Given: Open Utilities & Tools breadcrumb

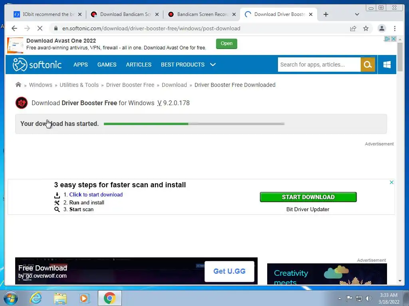Looking at the screenshot, I should pos(79,85).
